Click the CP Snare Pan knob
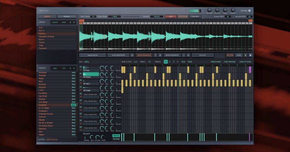The width and height of the screenshot is (290, 152). click(x=107, y=74)
